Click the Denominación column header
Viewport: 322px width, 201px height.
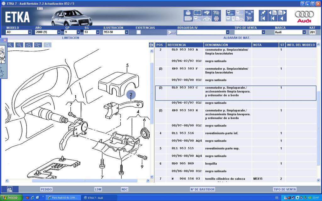[x=228, y=45]
